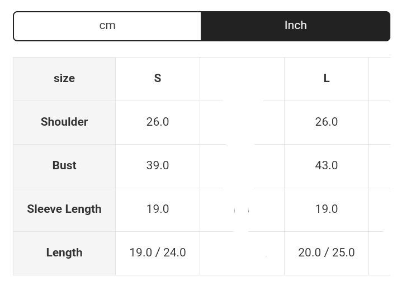Screen dimensions: 402x281
Task: Click Length value 19.0 / 24.0
Action: [x=158, y=253]
